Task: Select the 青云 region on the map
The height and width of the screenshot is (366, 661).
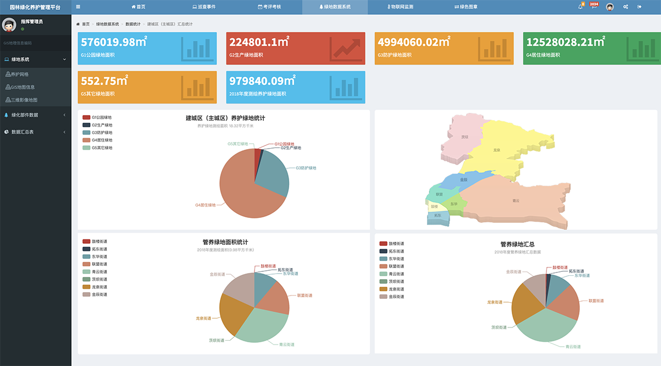Action: [515, 201]
